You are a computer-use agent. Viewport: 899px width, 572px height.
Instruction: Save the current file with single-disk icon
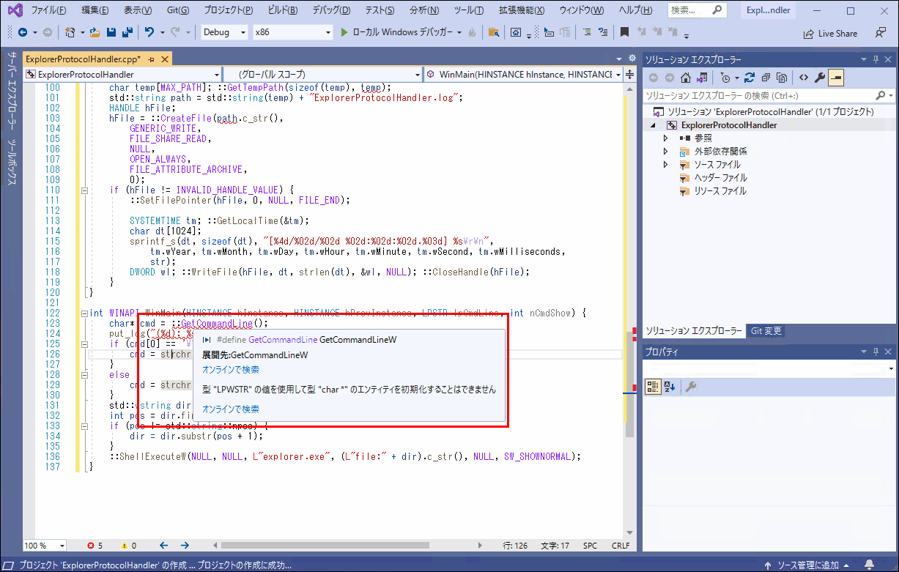point(111,32)
